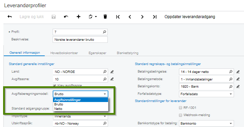Enable RF-1301 checkbox
The image size is (244, 127).
point(181,107)
